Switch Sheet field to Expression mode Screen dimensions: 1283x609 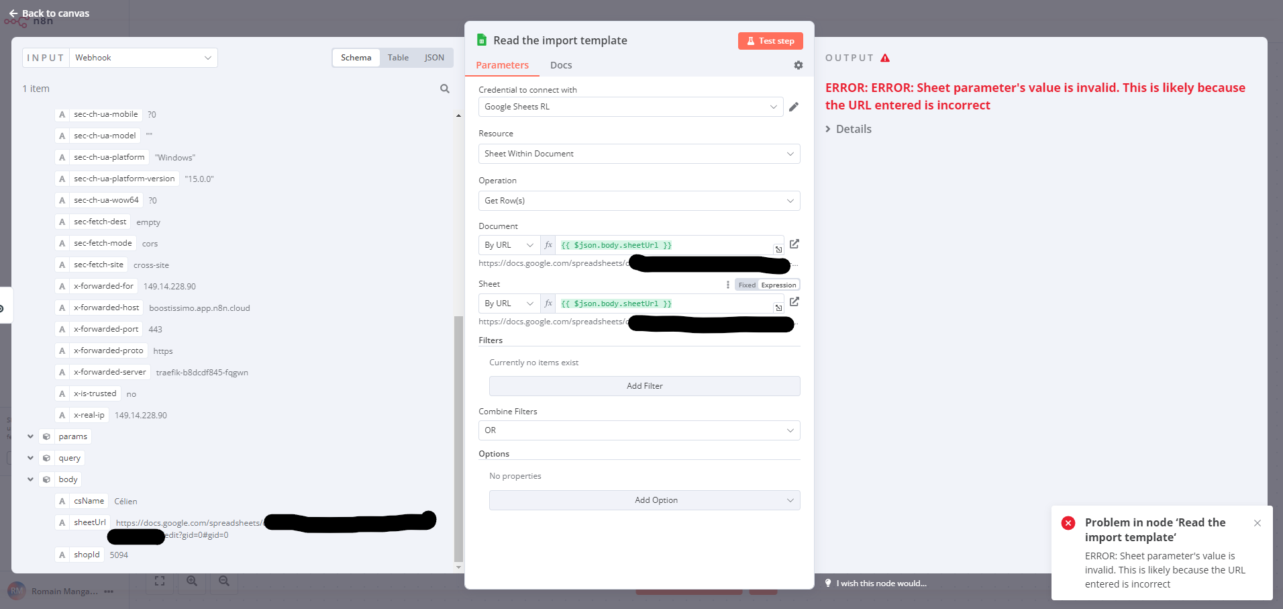(778, 285)
